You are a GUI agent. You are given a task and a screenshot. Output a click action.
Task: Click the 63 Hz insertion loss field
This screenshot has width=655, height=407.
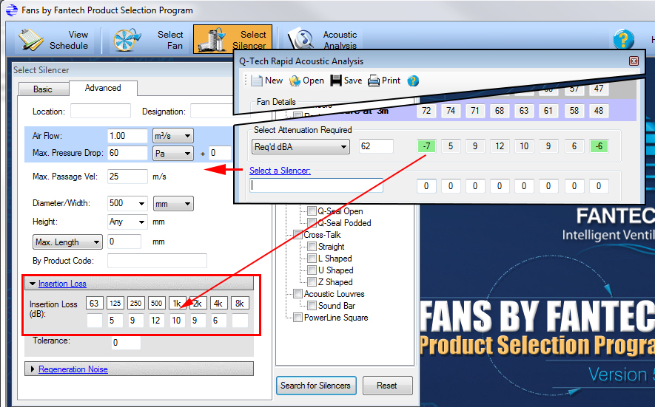pos(95,321)
